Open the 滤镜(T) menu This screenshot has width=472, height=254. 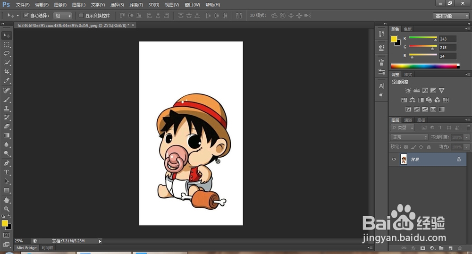click(x=136, y=5)
